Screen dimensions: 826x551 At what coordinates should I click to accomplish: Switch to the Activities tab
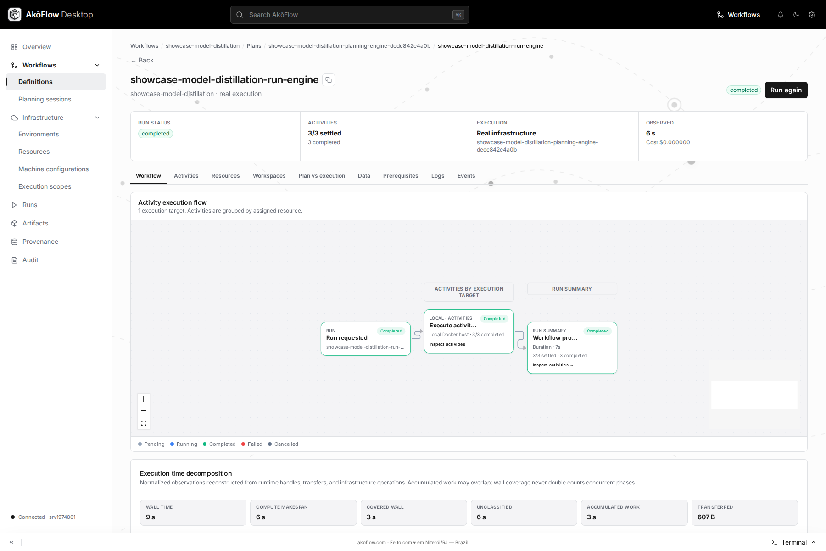point(186,176)
